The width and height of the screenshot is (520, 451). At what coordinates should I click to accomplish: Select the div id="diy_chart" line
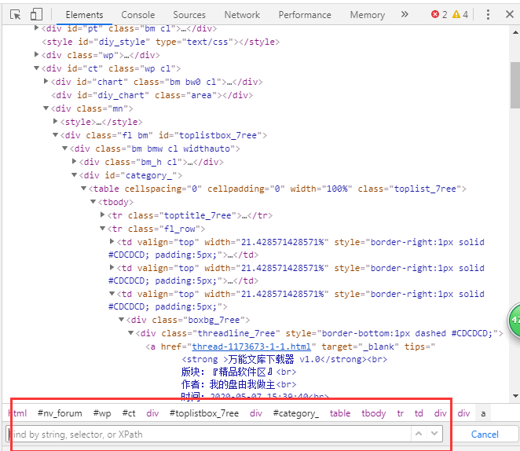[x=152, y=95]
